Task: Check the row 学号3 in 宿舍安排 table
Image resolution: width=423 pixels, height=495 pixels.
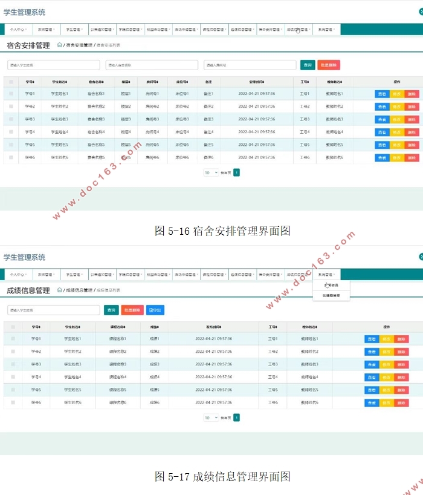Action: pyautogui.click(x=11, y=119)
